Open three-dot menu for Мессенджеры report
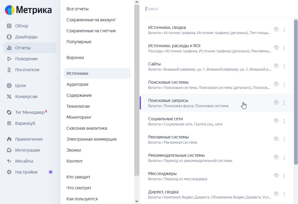This screenshot has height=204, width=298. click(284, 176)
